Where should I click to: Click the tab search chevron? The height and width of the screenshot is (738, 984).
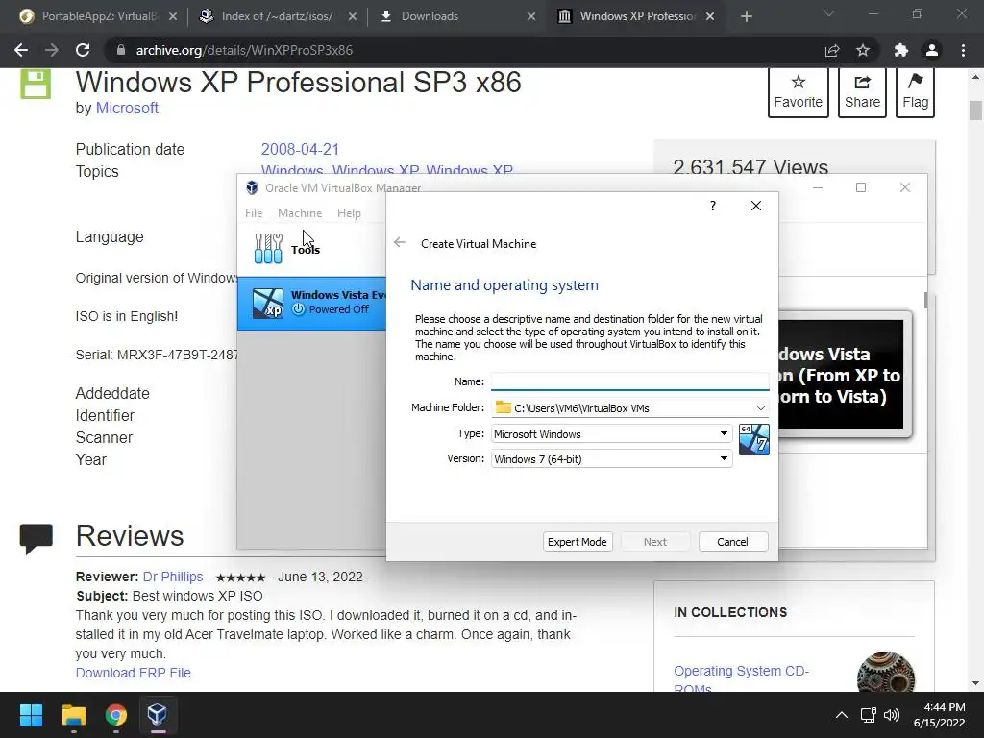pyautogui.click(x=829, y=13)
